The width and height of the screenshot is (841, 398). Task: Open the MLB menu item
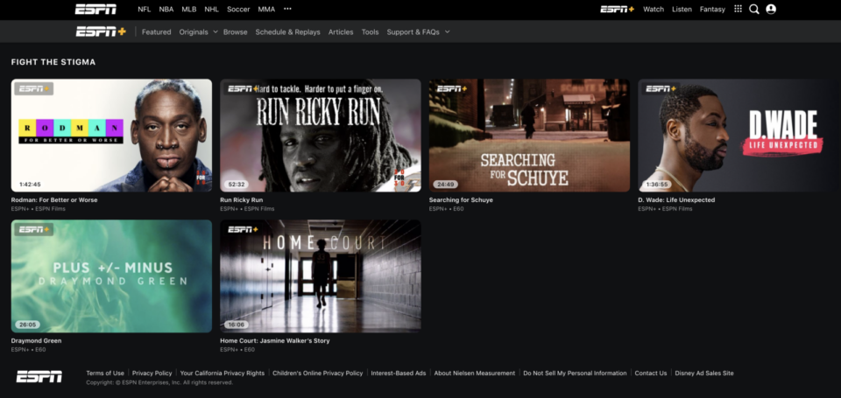pyautogui.click(x=189, y=9)
